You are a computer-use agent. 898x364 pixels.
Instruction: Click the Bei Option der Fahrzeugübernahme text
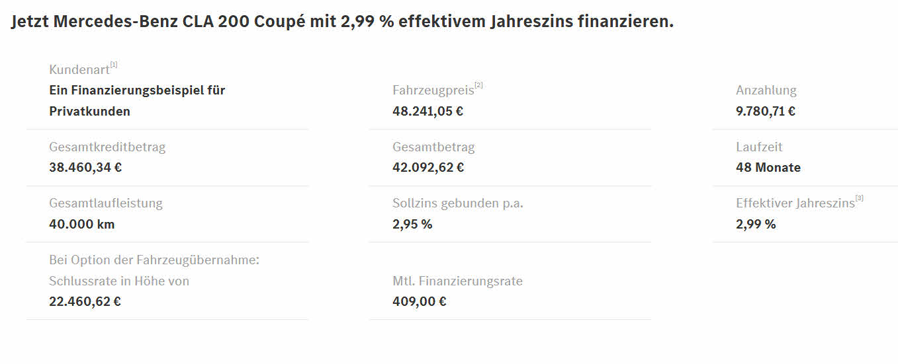click(x=154, y=260)
